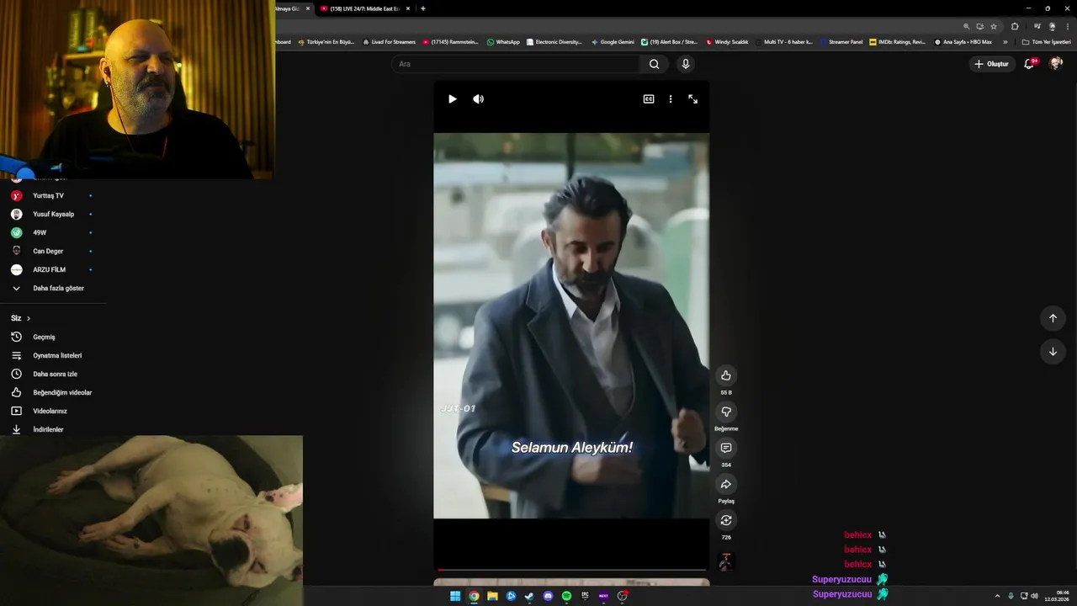Bookmark this page with star icon
This screenshot has height=606, width=1077.
click(994, 26)
